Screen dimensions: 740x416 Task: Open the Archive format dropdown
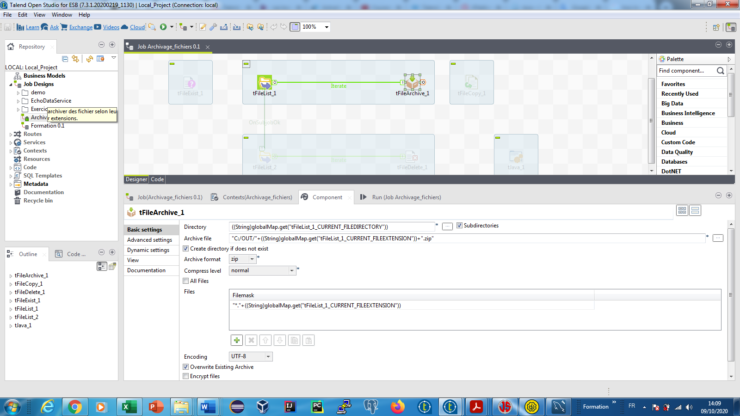point(252,259)
